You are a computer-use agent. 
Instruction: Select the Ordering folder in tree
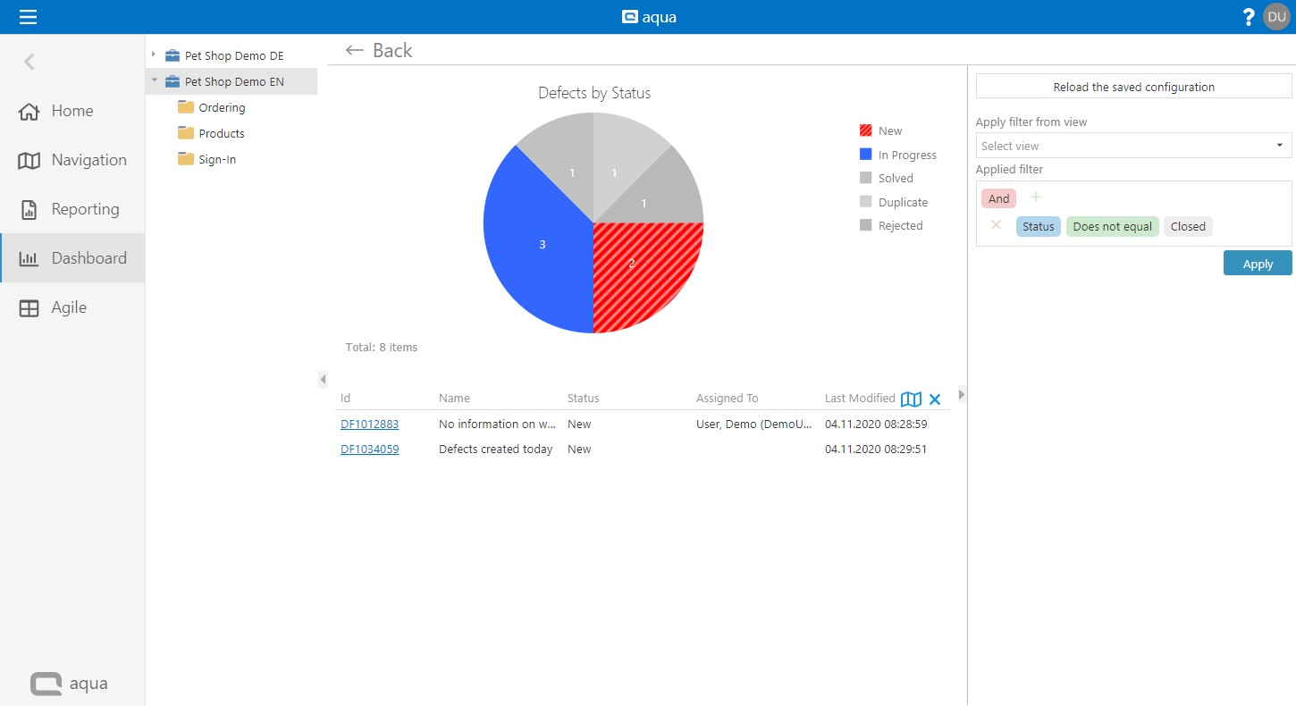tap(221, 107)
